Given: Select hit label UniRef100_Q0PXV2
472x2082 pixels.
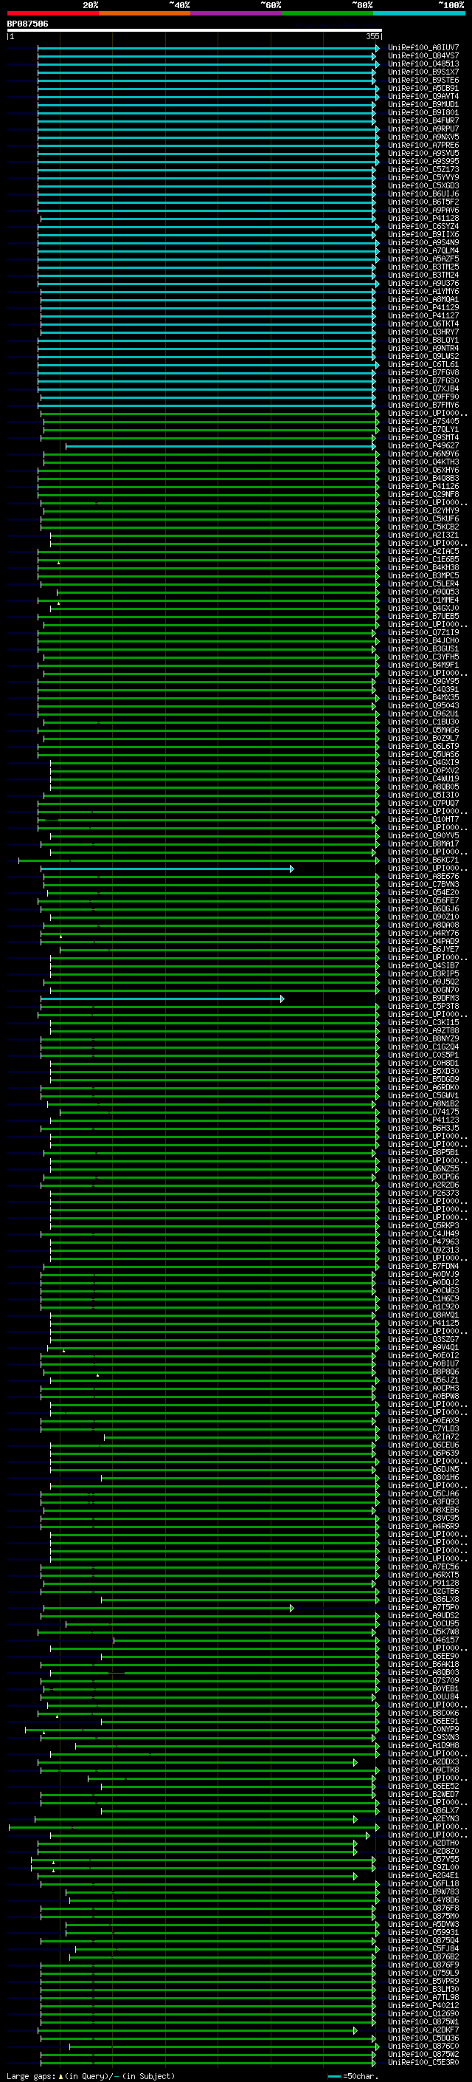Looking at the screenshot, I should click(423, 770).
